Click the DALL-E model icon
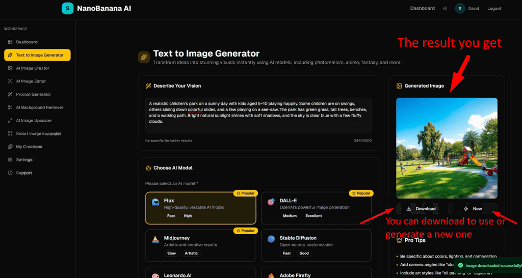The image size is (522, 278). tap(271, 202)
